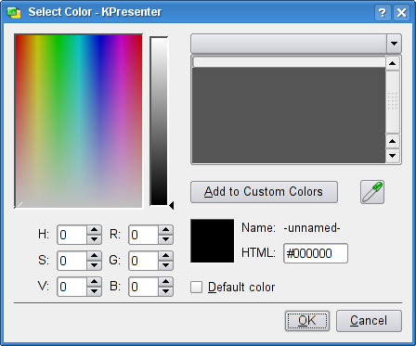Screen dimensions: 416x346
Task: Click Add to Custom Colors button
Action: [264, 192]
